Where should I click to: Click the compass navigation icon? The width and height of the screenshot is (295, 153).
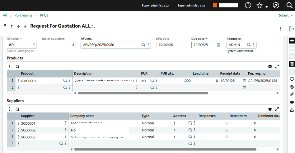pyautogui.click(x=276, y=5)
